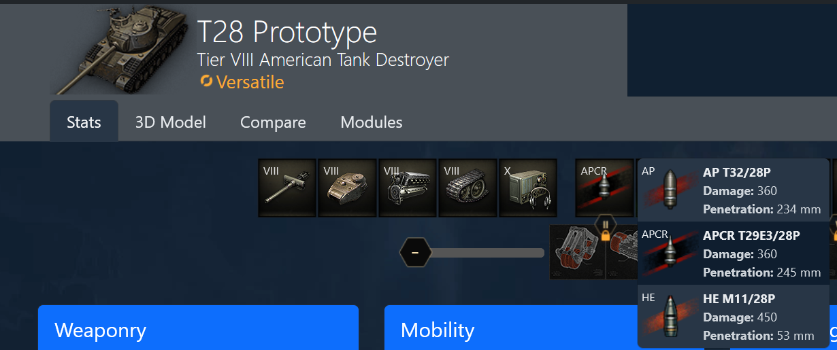The width and height of the screenshot is (837, 350).
Task: Open the Compare tab
Action: point(273,122)
